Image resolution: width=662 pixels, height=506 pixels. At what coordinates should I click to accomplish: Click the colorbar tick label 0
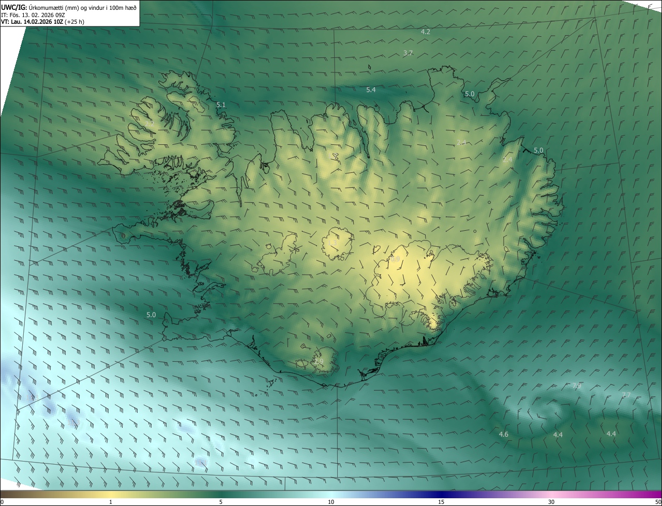[2, 502]
